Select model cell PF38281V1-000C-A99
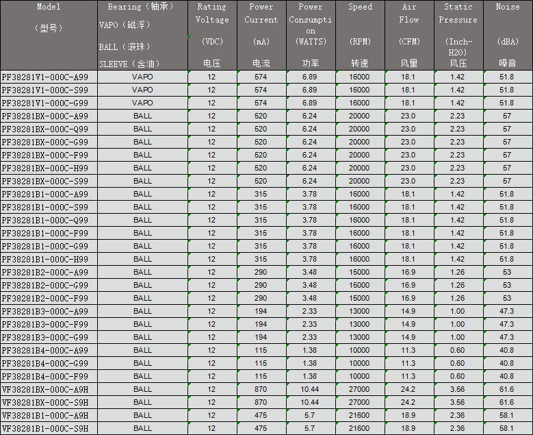533x435 pixels. point(48,77)
